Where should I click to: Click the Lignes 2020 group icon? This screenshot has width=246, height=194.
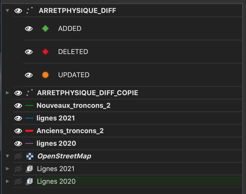point(29,181)
